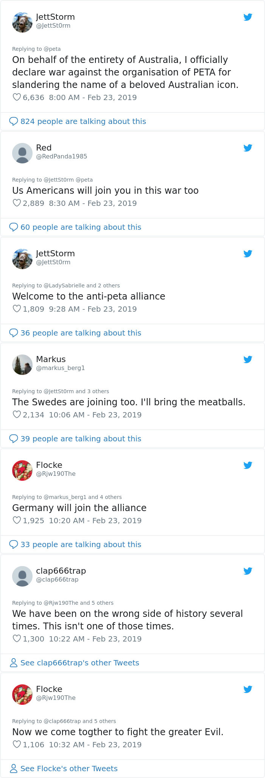265x778 pixels.
Task: Click Twitter bird icon on clap666trap's tweet
Action: [x=248, y=571]
